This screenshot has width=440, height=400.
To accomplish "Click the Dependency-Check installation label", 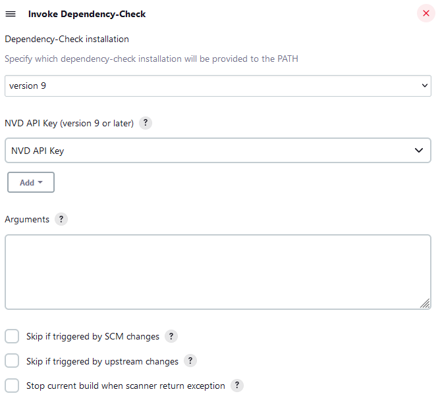I will [67, 39].
